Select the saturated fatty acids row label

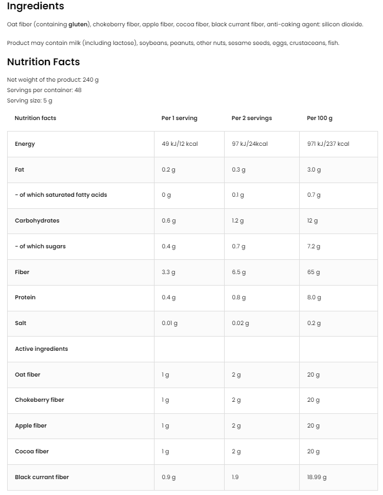point(61,195)
